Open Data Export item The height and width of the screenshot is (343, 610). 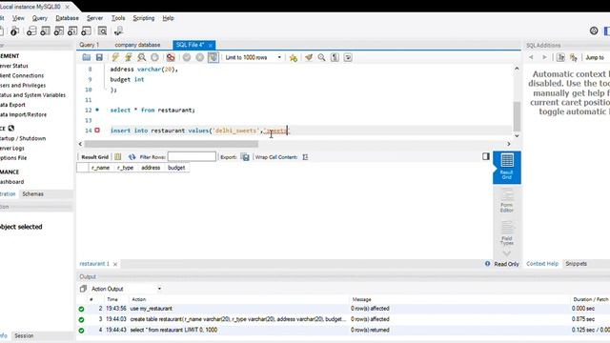coord(12,105)
